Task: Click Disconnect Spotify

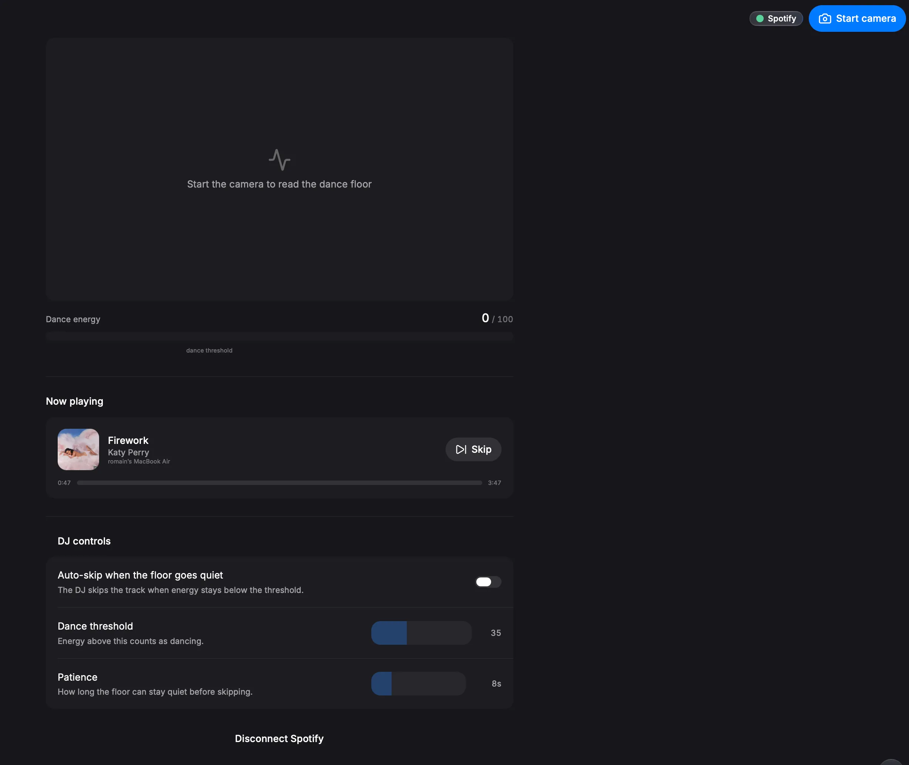Action: pyautogui.click(x=279, y=738)
